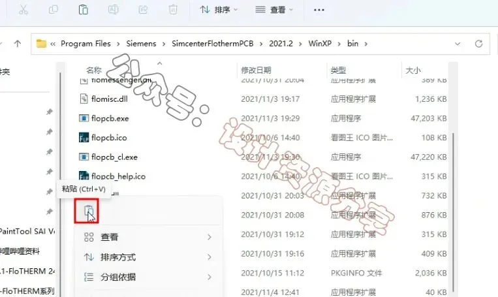Click the 47,220 KB size cell

tap(428, 157)
